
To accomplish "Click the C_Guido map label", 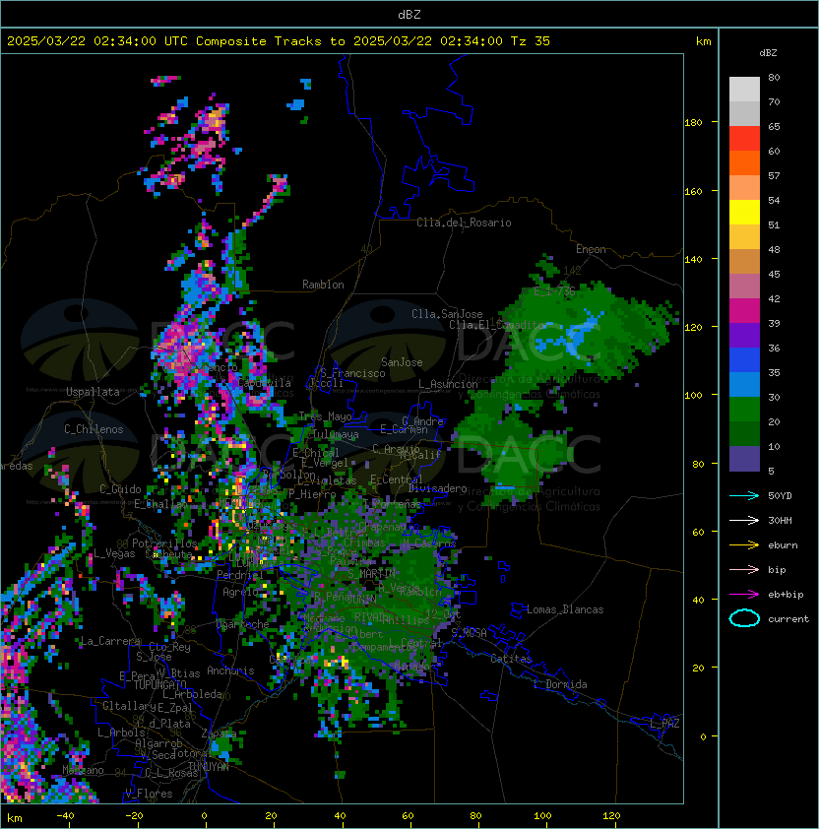I will coord(120,489).
